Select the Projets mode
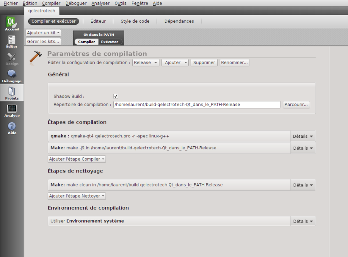 (12, 93)
